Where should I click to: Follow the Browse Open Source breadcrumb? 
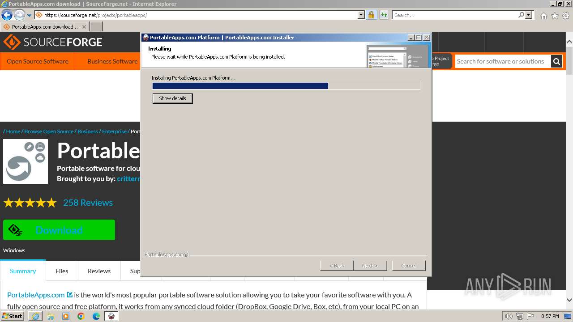coord(49,131)
